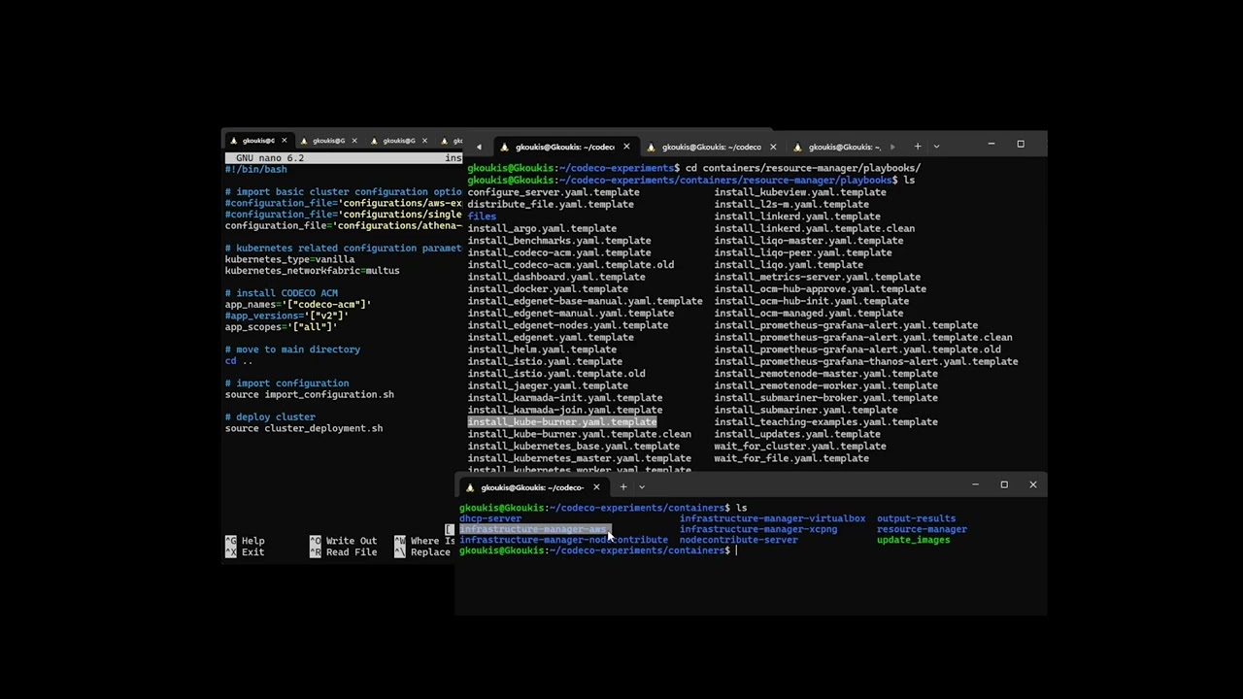
Task: Click highlighted 'infrastructure-manager-aws' directory
Action: click(x=533, y=530)
